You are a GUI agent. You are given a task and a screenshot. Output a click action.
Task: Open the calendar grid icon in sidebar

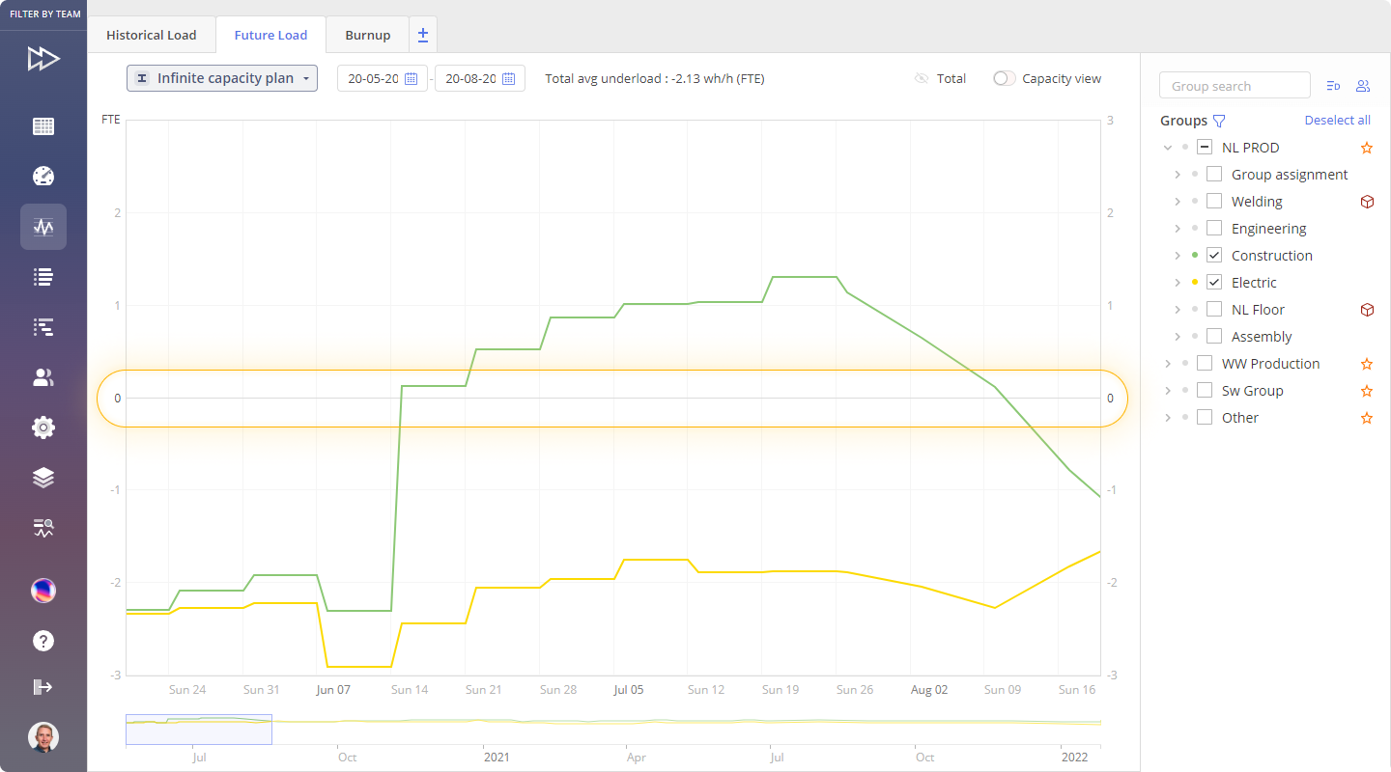(43, 126)
